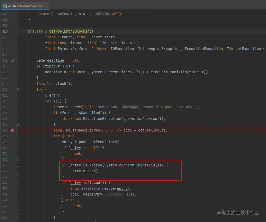Click 'TimeUnit timeUnit' parameter on line 312

click(118, 43)
